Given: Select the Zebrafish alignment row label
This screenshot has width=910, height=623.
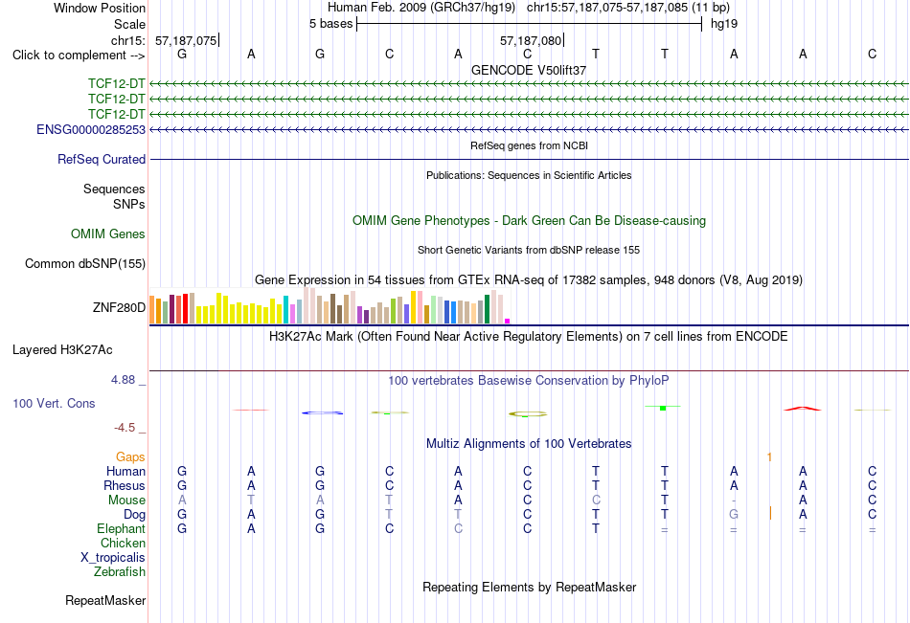Looking at the screenshot, I should pyautogui.click(x=120, y=572).
